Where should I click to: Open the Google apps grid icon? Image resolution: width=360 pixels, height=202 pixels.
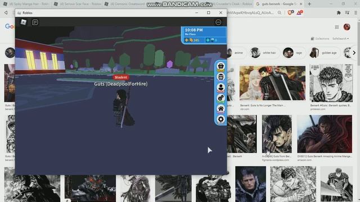336,27
